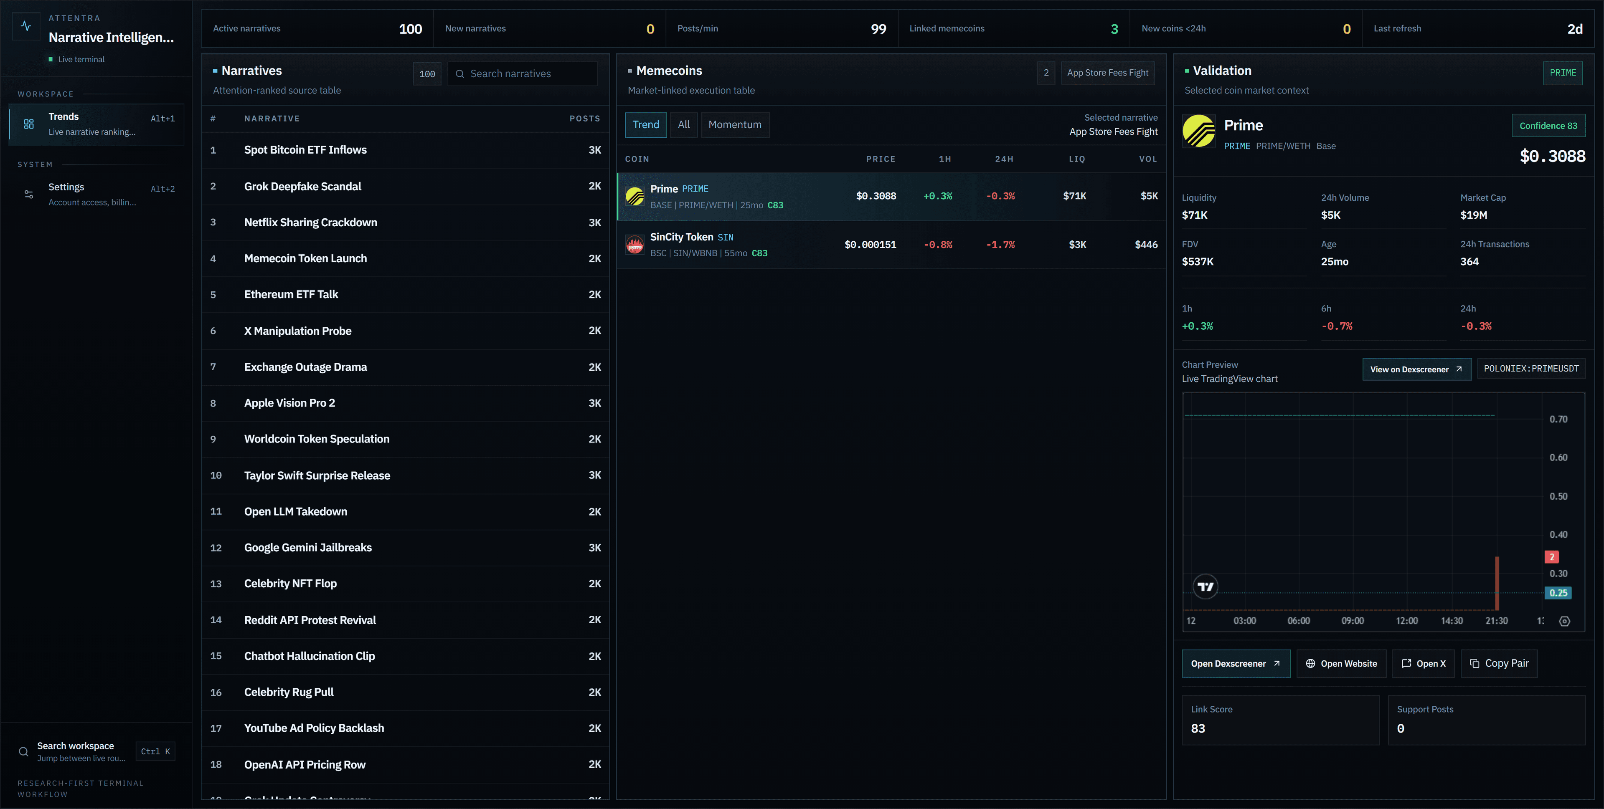Screen dimensions: 1604x809
Task: Click the red 2 marker on chart price axis
Action: pos(1552,557)
